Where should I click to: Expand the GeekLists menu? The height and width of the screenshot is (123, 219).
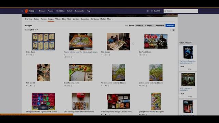(x=61, y=11)
